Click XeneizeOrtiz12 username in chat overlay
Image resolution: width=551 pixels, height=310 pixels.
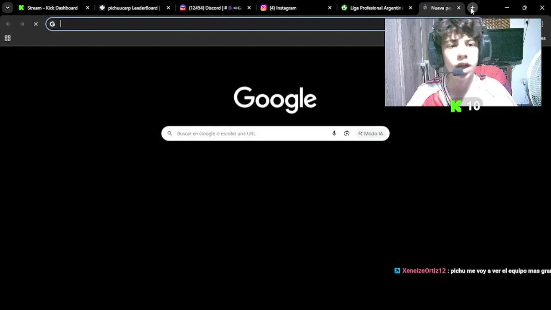tap(424, 271)
